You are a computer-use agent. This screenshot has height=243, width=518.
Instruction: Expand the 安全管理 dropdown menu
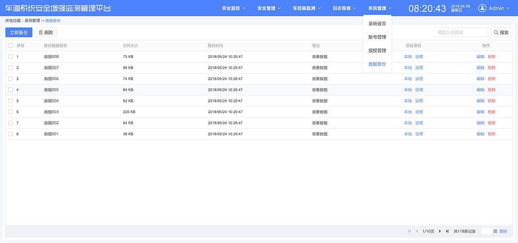269,8
